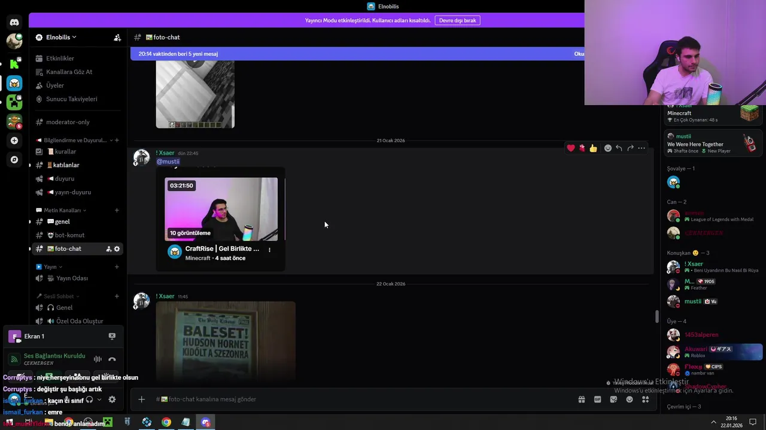Open ! Xsaer profile in member list
This screenshot has width=766, height=430.
tap(713, 267)
